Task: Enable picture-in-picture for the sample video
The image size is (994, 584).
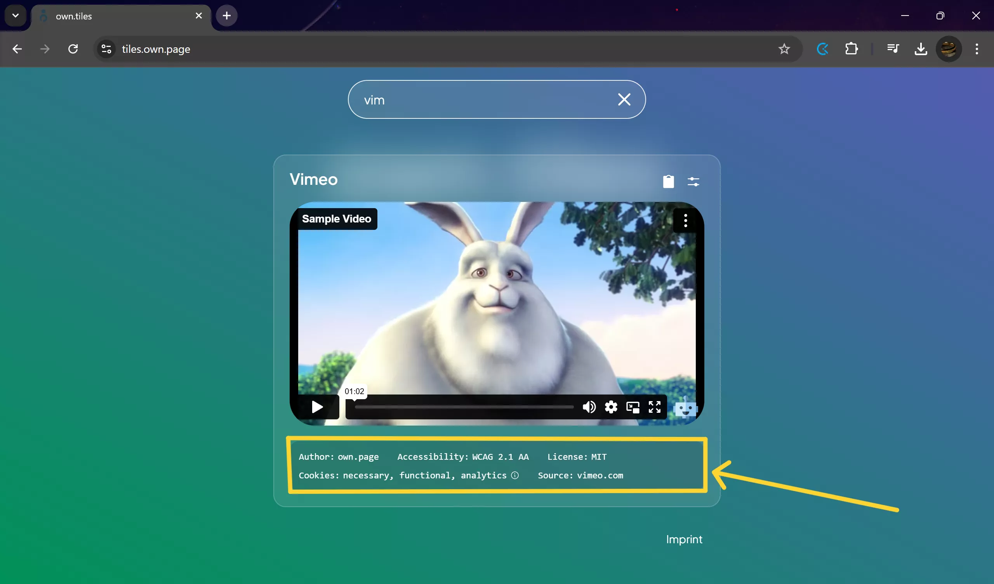Action: tap(633, 407)
